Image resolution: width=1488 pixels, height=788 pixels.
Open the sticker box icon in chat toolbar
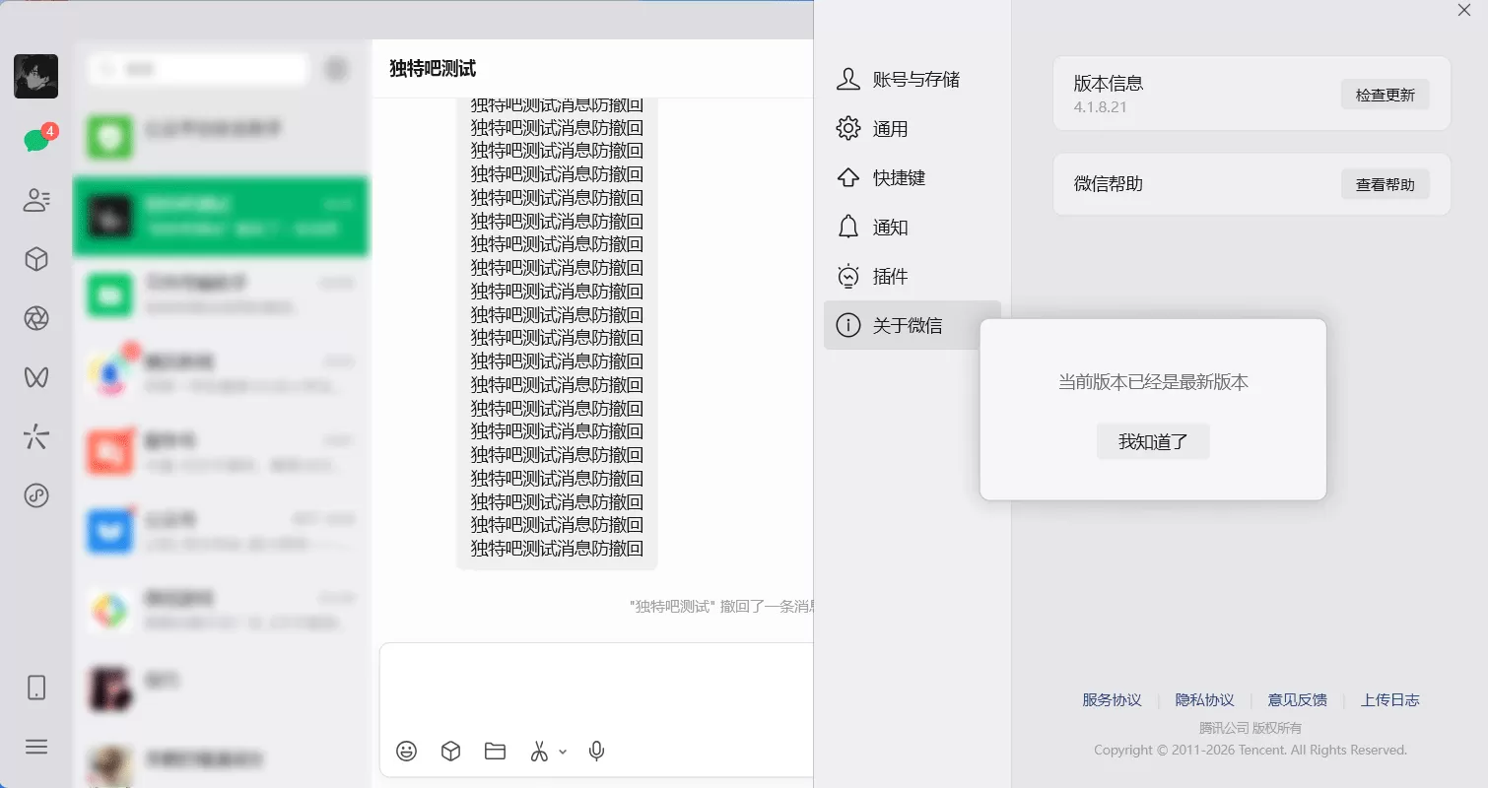pyautogui.click(x=450, y=751)
